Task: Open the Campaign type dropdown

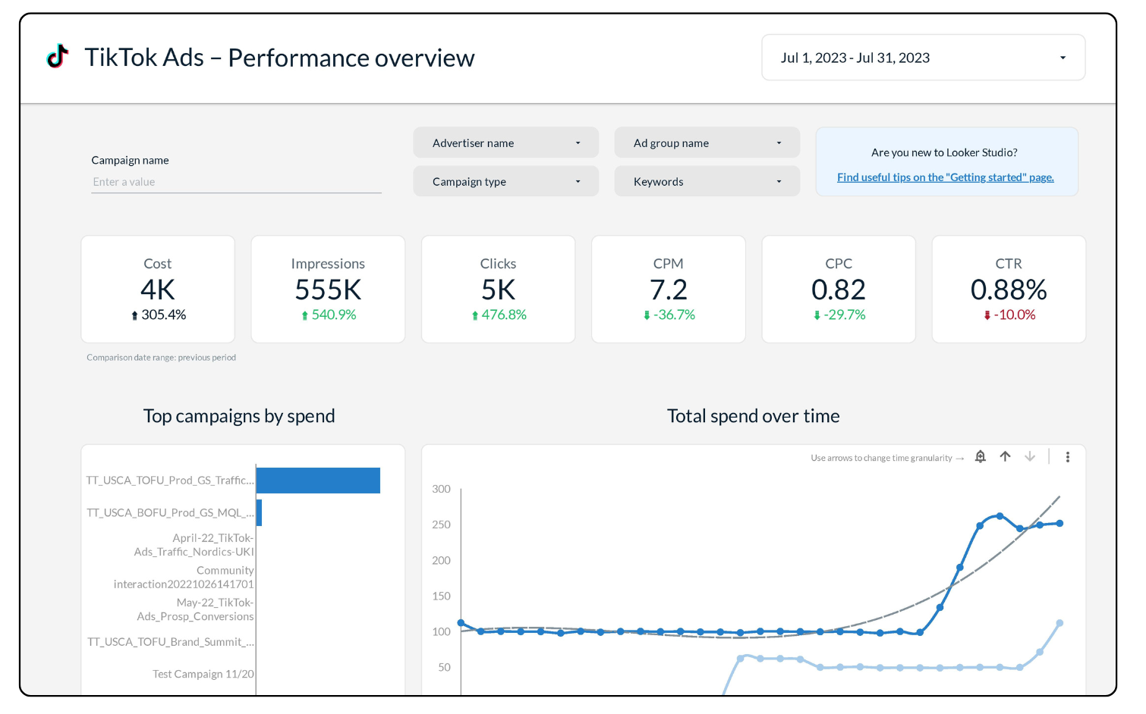Action: point(505,182)
